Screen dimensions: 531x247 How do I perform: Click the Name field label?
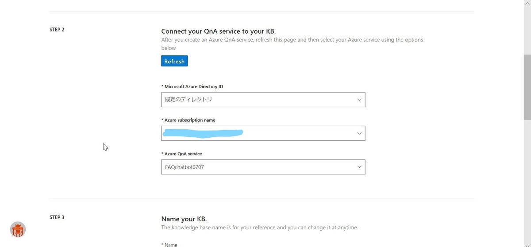point(169,244)
